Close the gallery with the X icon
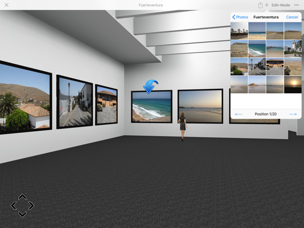Viewport: 304px width, 228px height. pyautogui.click(x=6, y=5)
